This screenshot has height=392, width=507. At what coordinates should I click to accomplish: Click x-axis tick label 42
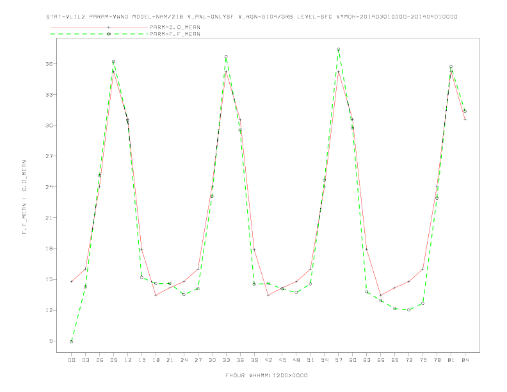(268, 360)
